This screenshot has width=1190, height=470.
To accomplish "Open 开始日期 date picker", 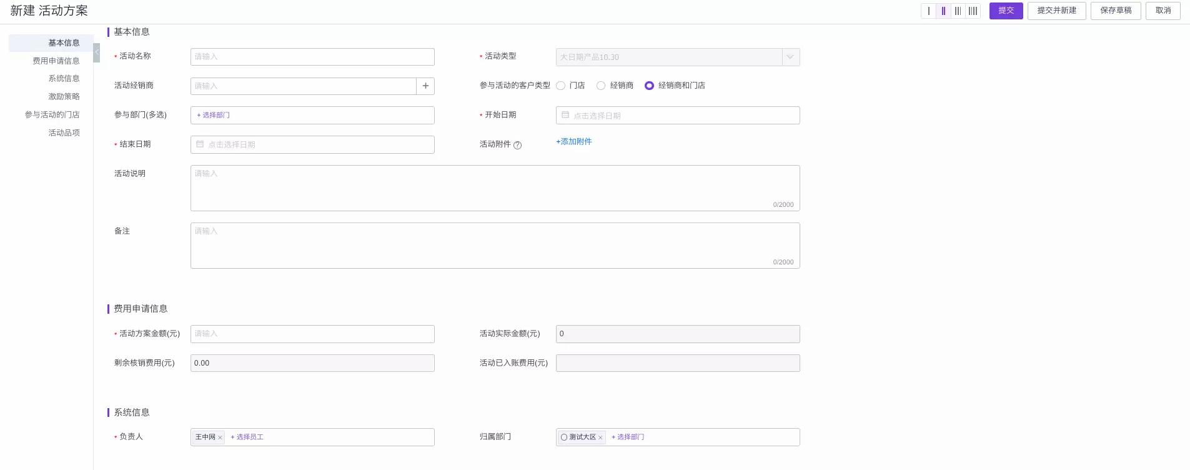I will 678,116.
